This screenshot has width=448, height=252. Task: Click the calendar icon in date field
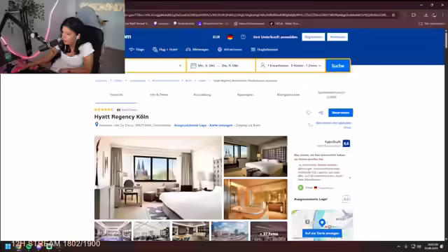(193, 66)
